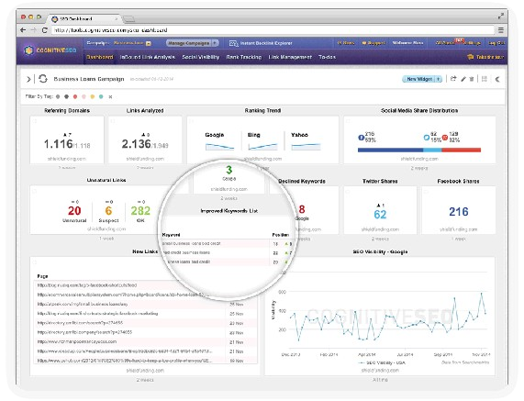Click the Google+ icon in Social Media Share Distribution
The image size is (524, 401).
click(445, 138)
